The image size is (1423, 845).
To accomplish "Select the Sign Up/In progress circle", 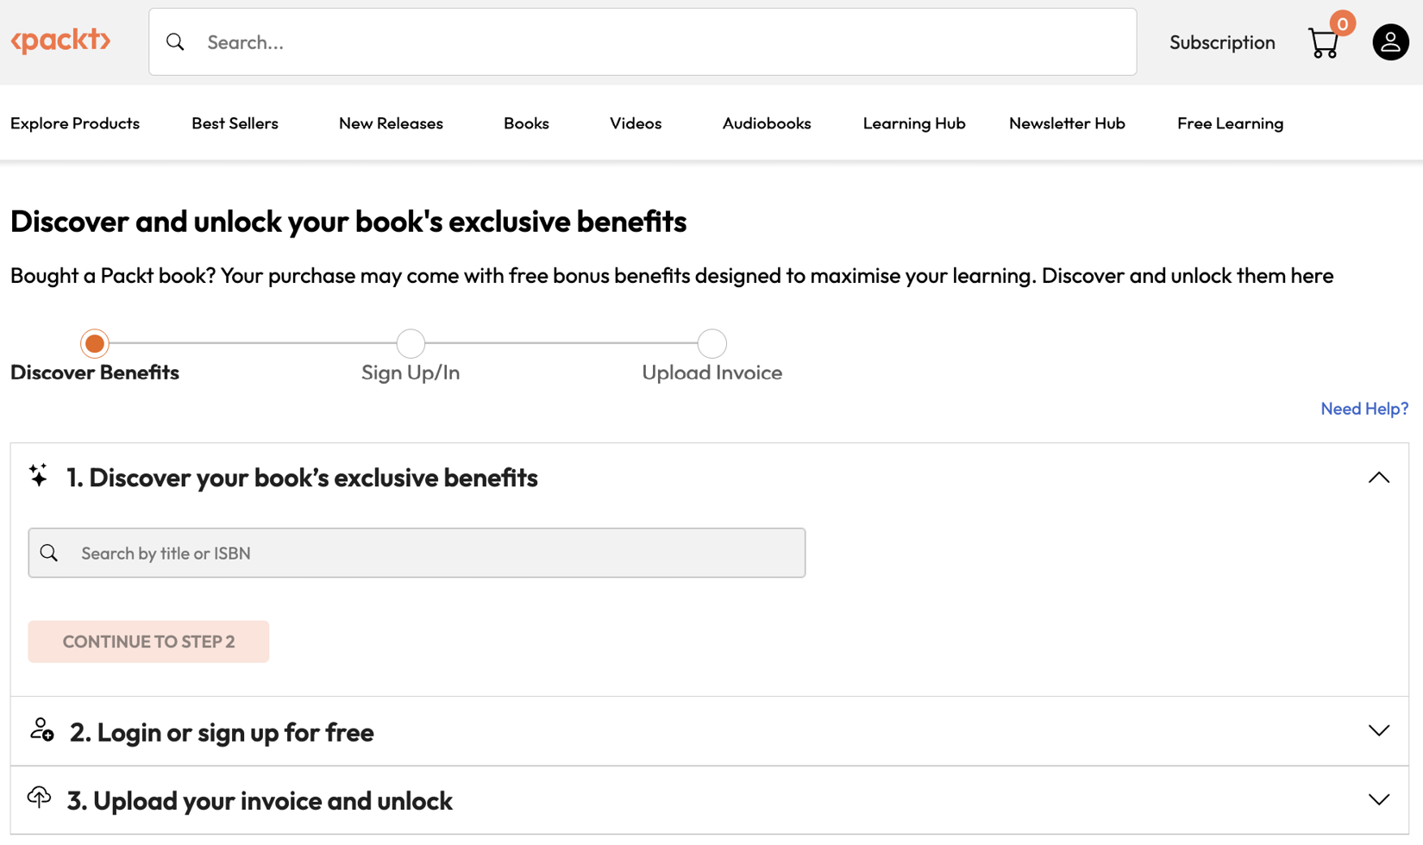I will (411, 343).
